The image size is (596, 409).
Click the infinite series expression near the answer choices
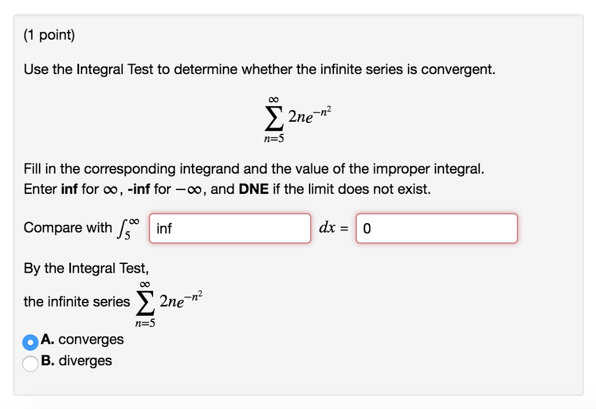coord(170,300)
